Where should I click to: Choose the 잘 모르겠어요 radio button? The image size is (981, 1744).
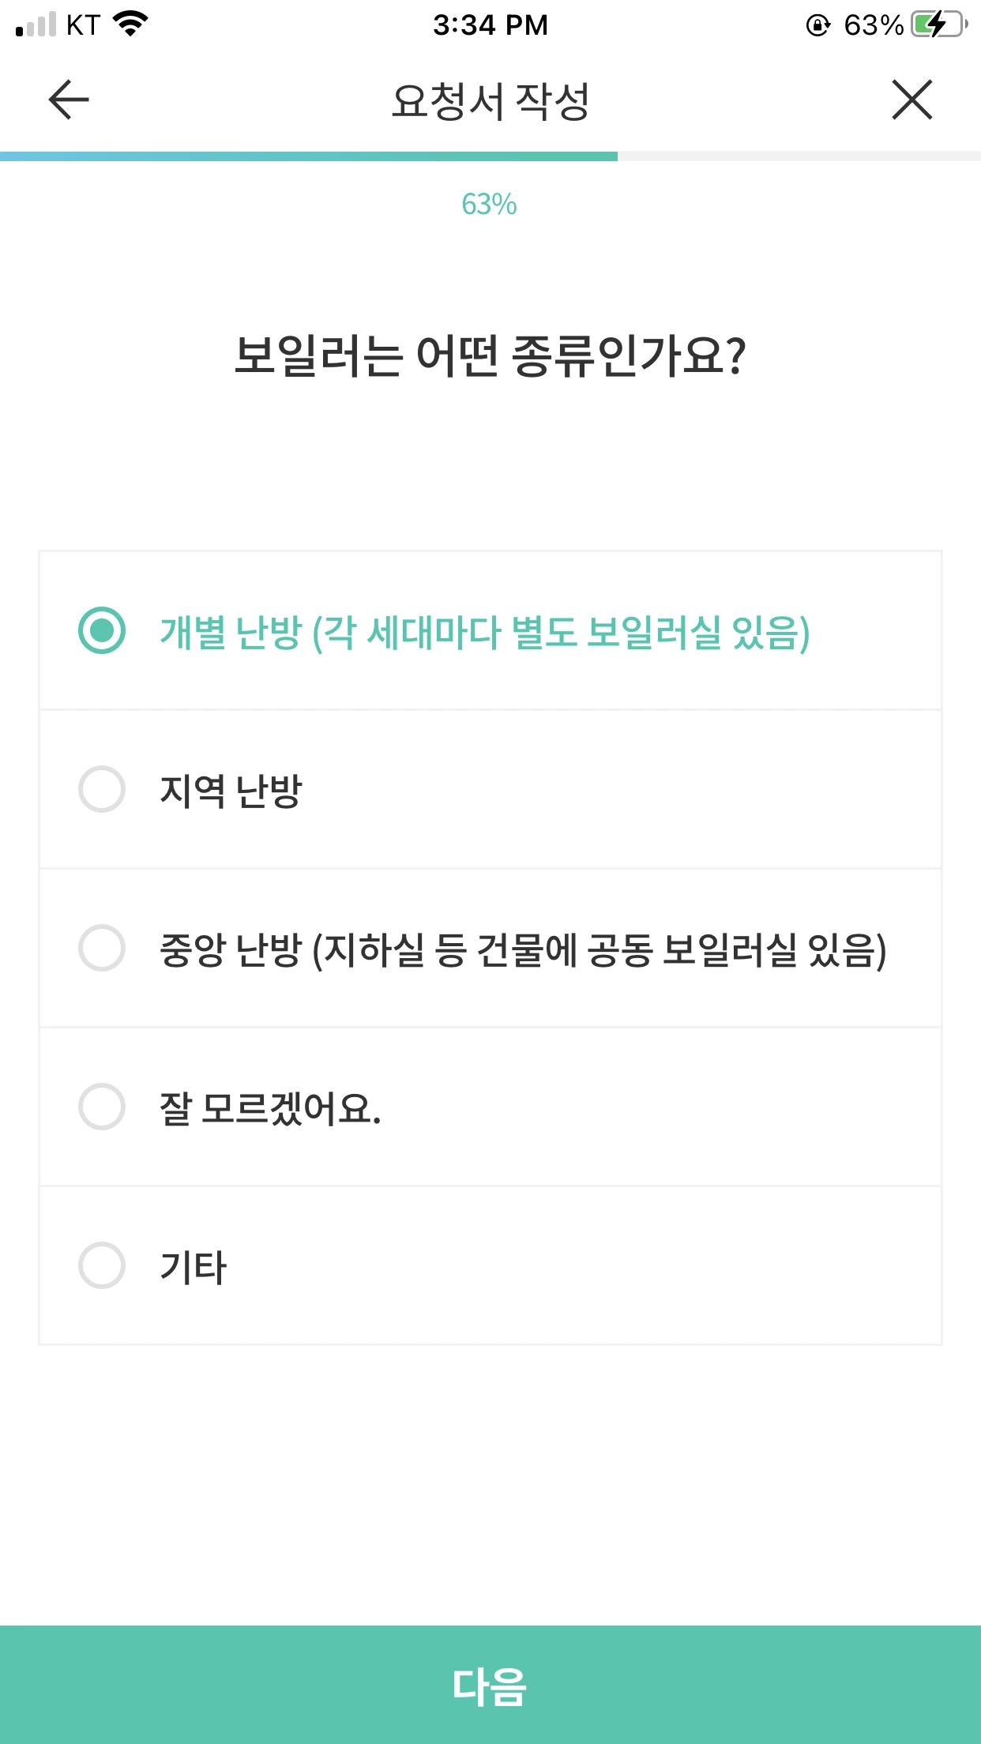[x=102, y=1107]
